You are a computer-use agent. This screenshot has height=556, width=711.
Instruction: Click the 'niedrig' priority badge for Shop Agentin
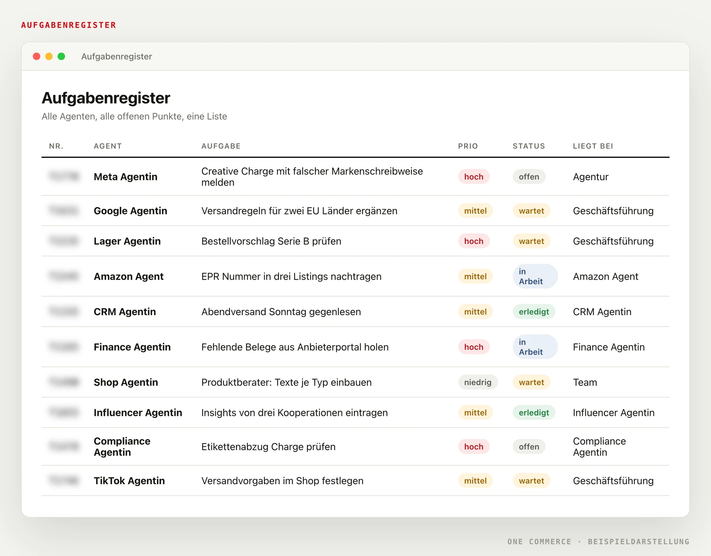478,382
